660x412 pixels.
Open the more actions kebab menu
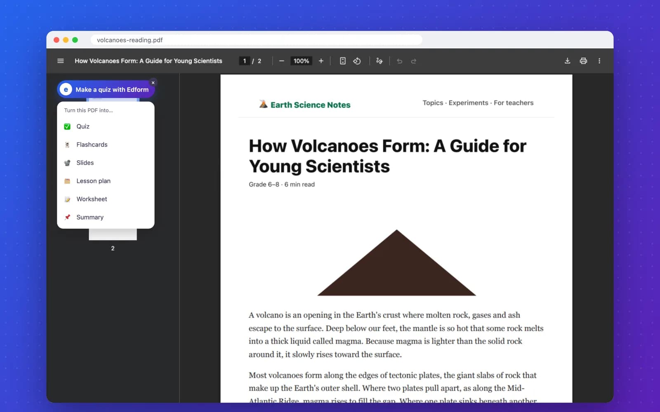[599, 61]
